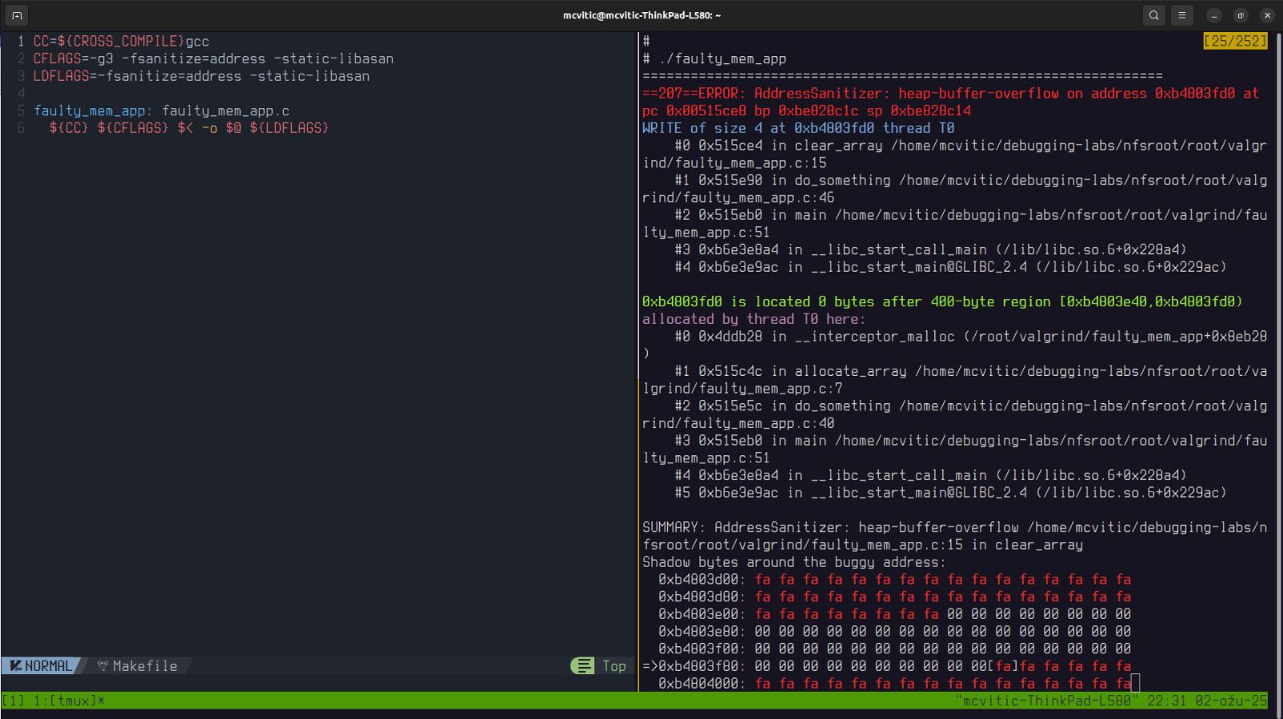Click the faulty_mem_app target line

click(161, 111)
